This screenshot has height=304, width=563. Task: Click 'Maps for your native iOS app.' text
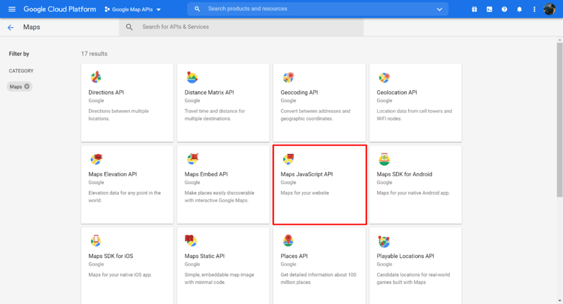click(x=120, y=274)
